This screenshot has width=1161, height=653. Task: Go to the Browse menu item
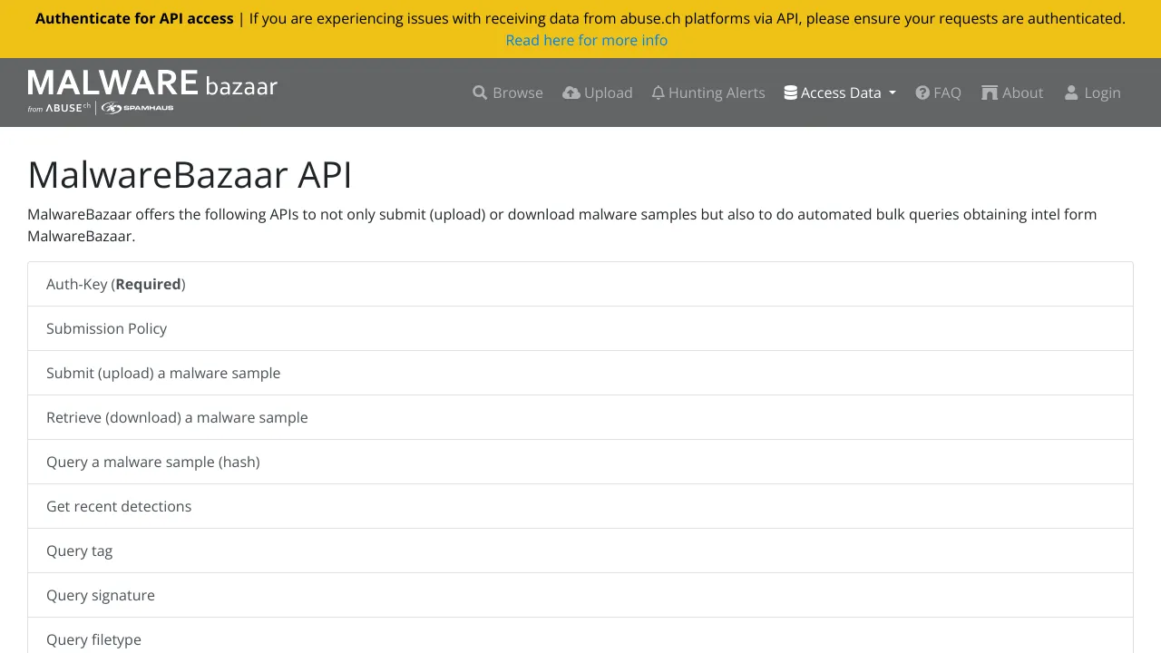pyautogui.click(x=508, y=93)
